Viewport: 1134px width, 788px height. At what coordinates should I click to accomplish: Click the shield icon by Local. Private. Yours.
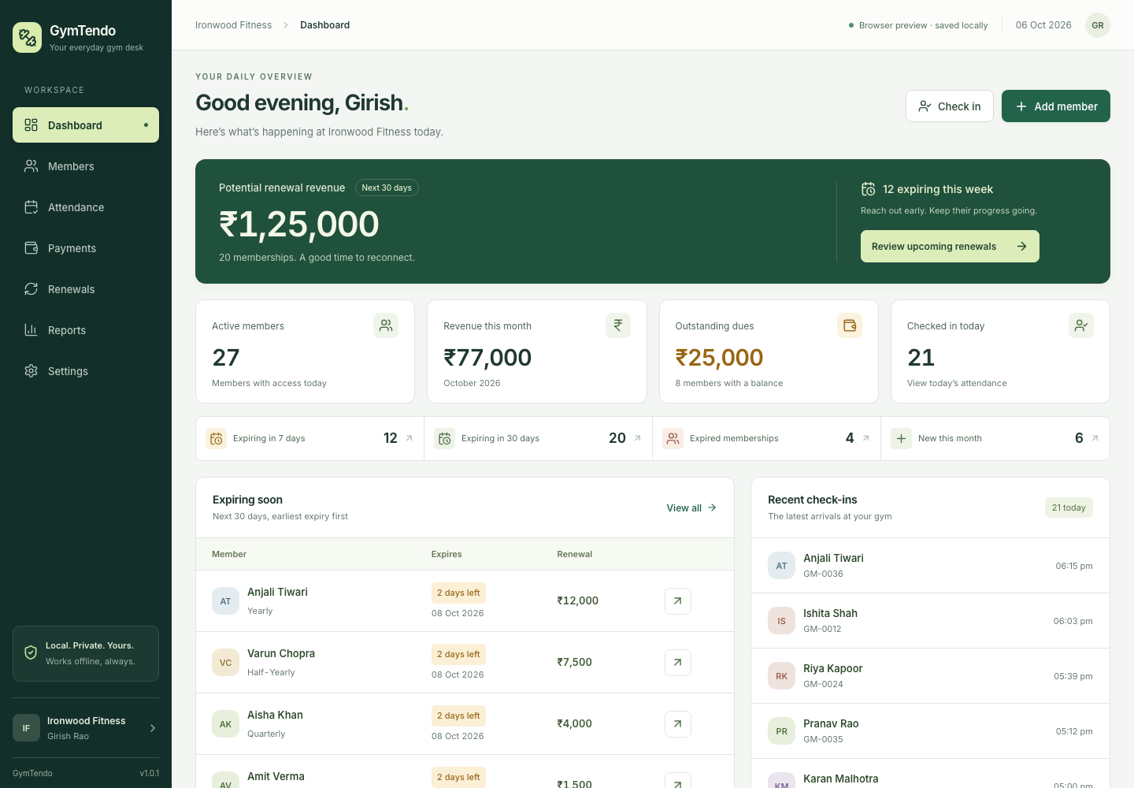(31, 653)
